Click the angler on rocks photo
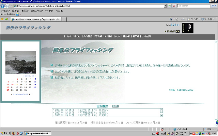The image size is (218, 136). (21, 62)
